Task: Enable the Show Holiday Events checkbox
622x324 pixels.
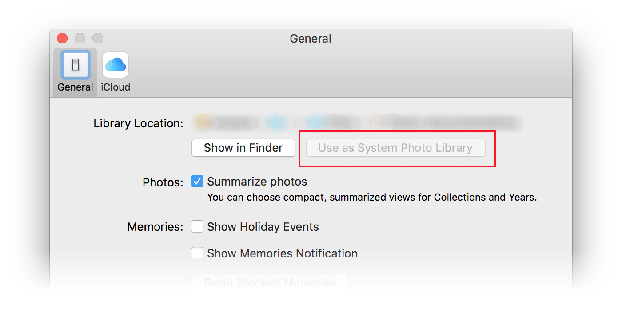Action: click(197, 227)
